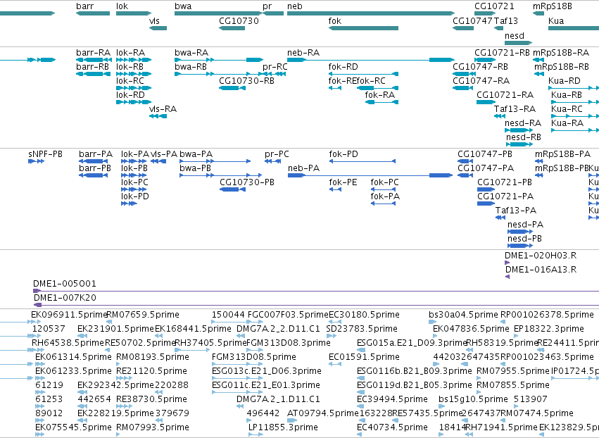599x438 pixels.
Task: Click the RM07474.5prime label
Action: click(x=537, y=413)
